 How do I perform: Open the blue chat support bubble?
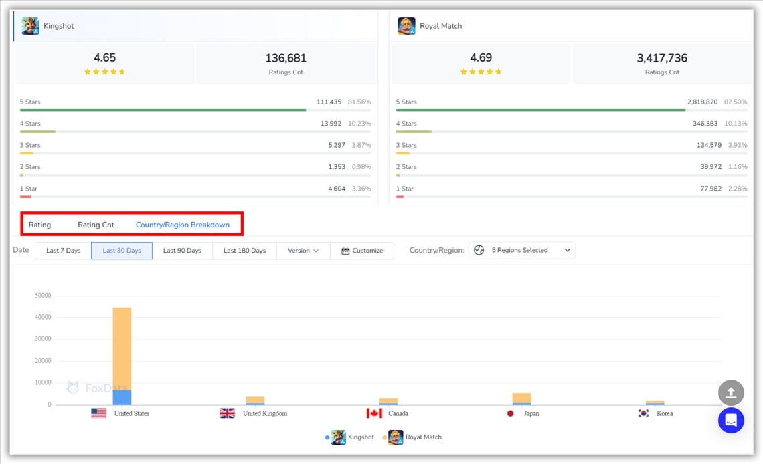(731, 421)
